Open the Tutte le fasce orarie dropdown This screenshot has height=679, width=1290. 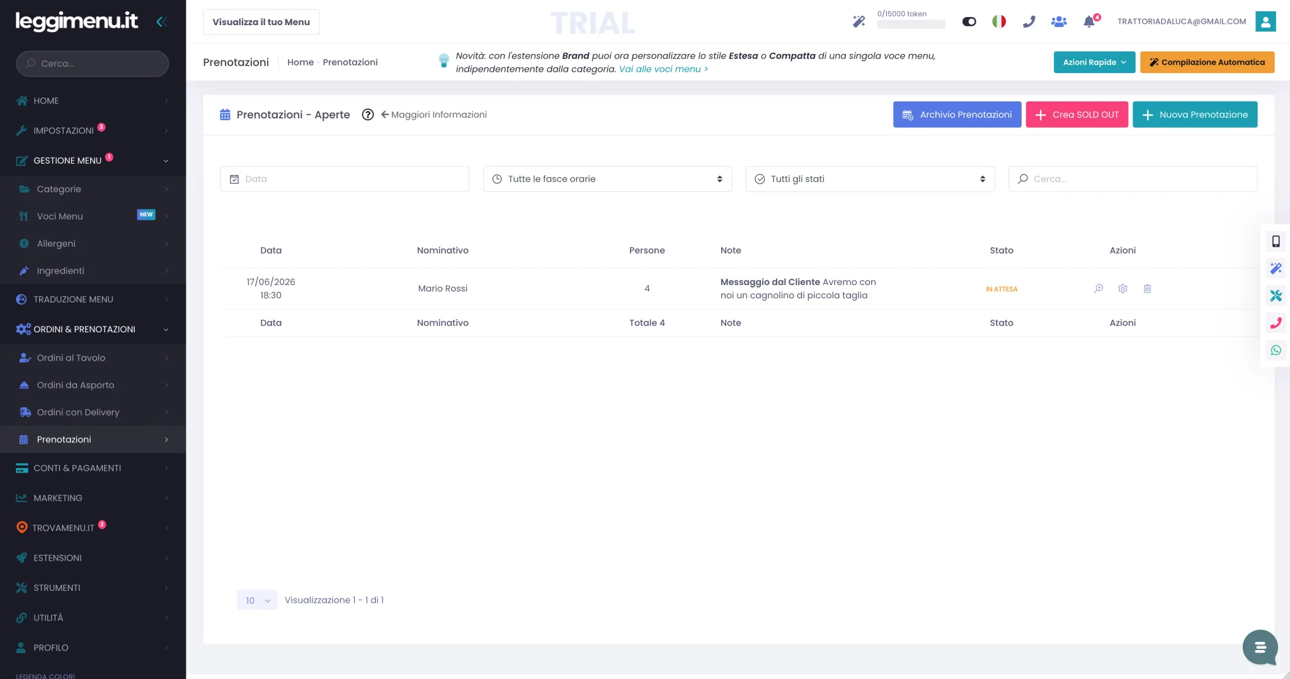coord(607,179)
